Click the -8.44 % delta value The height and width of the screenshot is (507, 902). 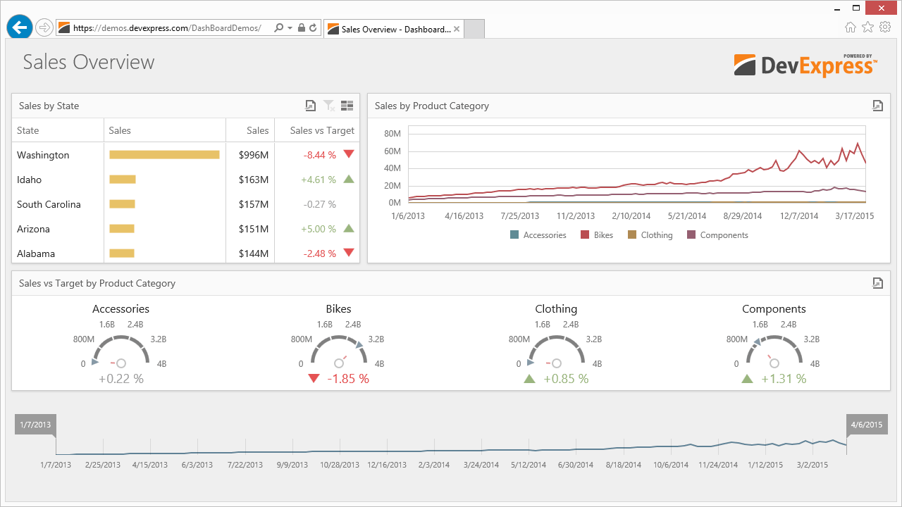[x=320, y=155]
